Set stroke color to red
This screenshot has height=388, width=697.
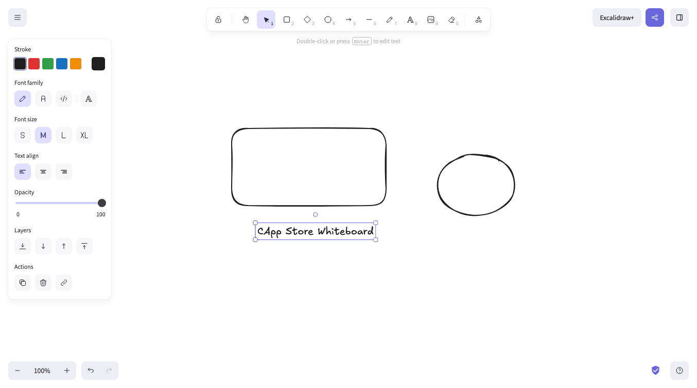point(34,64)
